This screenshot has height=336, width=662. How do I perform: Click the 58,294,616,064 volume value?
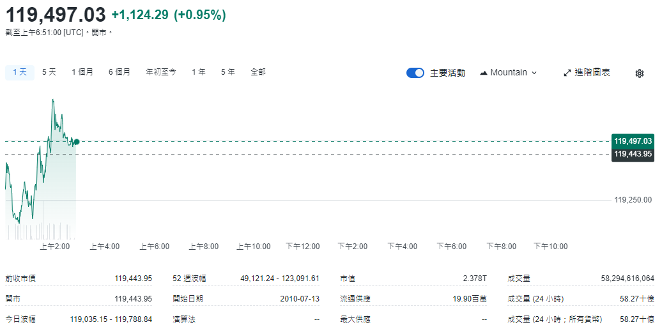pos(627,279)
